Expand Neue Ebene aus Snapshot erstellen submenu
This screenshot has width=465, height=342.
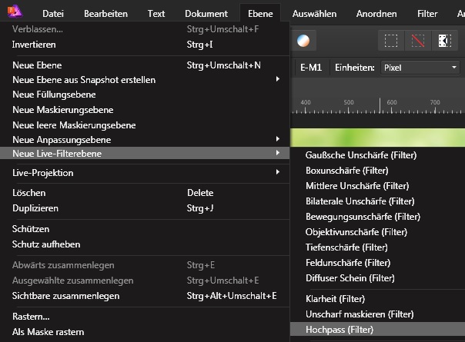(145, 79)
